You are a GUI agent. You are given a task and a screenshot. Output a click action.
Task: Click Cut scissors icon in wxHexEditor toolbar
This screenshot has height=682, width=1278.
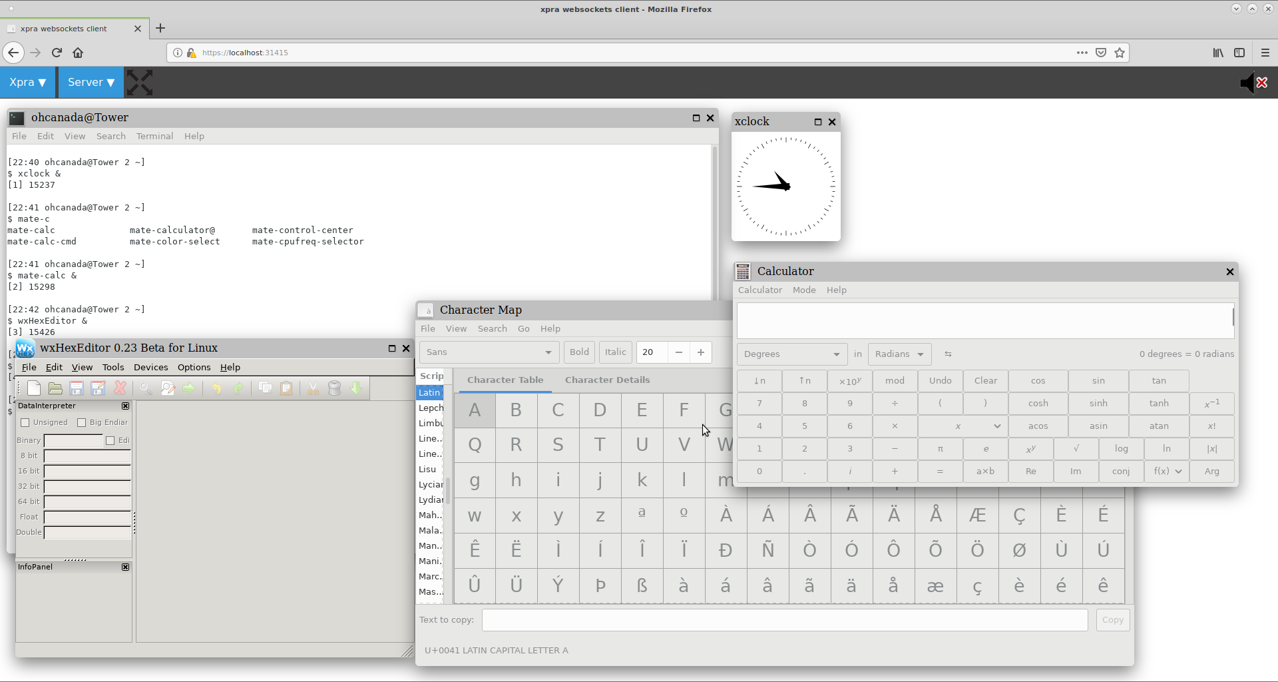pos(313,388)
